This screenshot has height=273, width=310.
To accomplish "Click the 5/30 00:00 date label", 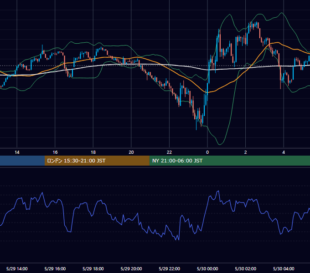I will 207,268.
